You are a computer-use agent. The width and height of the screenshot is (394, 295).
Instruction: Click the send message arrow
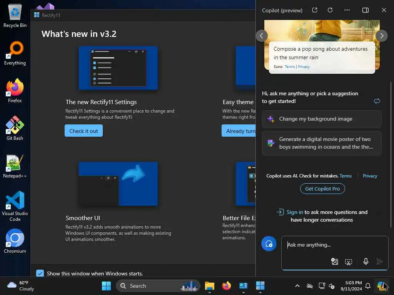[379, 262]
